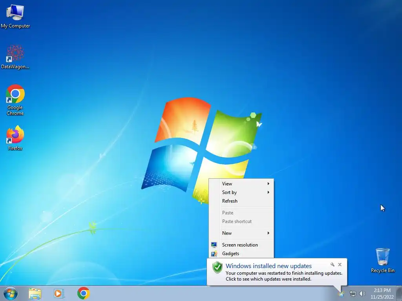The image size is (402, 301).
Task: Click the View submenu arrow
Action: tap(269, 184)
